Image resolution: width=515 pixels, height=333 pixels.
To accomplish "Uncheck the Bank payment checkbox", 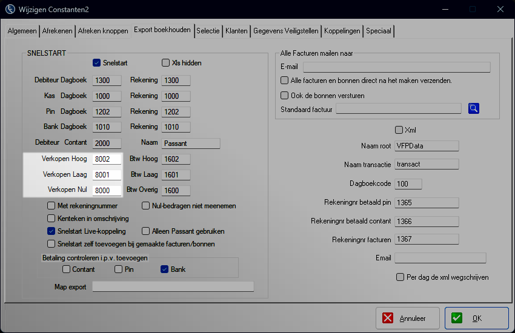I will pos(165,269).
